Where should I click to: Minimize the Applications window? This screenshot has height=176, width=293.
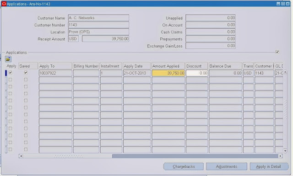[278, 4]
